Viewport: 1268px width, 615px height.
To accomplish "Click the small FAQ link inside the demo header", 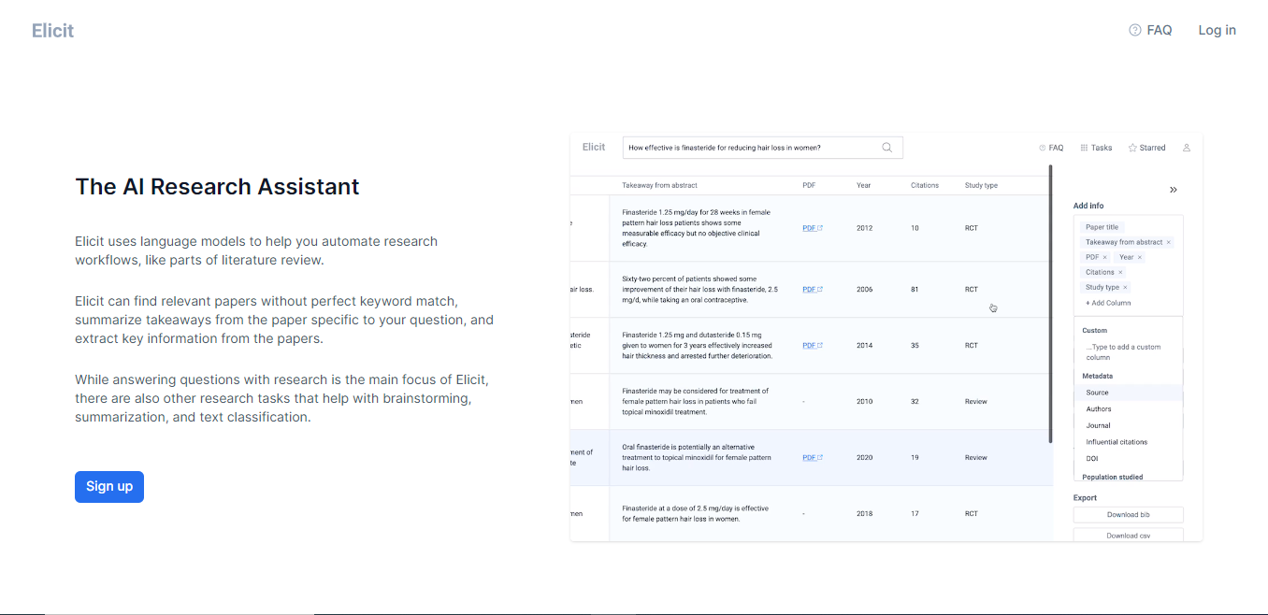I will [x=1051, y=148].
